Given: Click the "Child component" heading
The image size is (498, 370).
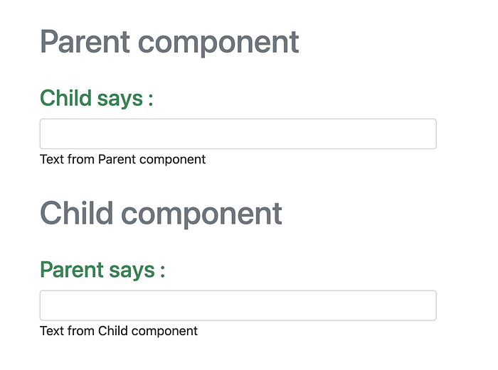Looking at the screenshot, I should coord(161,213).
